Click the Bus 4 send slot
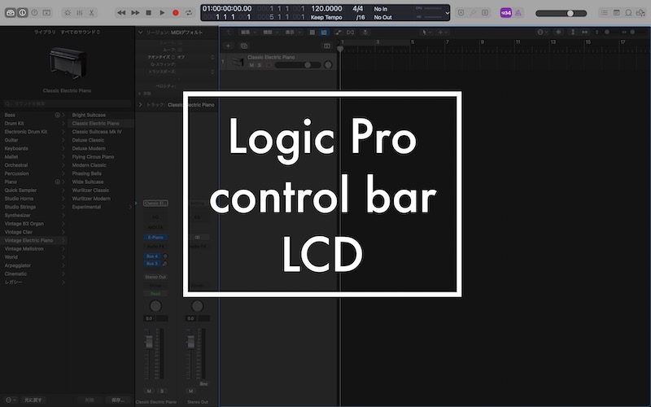This screenshot has height=407, width=651. (152, 256)
